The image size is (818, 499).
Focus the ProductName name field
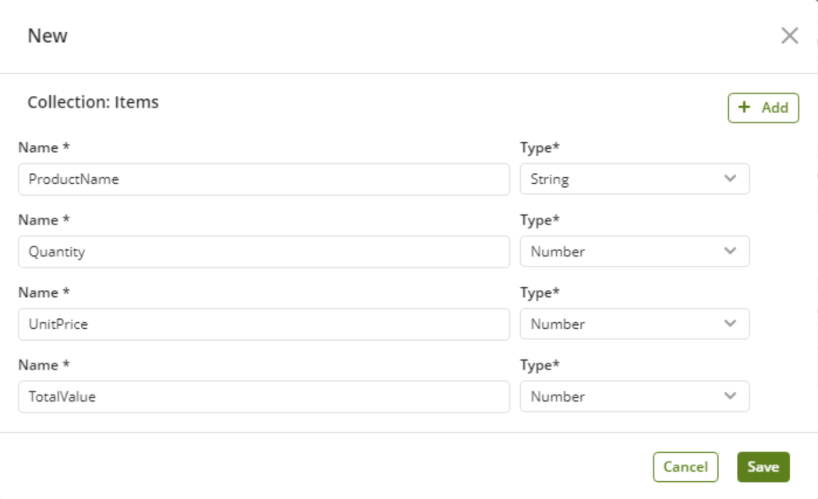pos(264,179)
